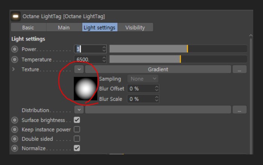Expand the Texture row arrow
Image resolution: width=263 pixels, height=165 pixels.
pos(14,69)
